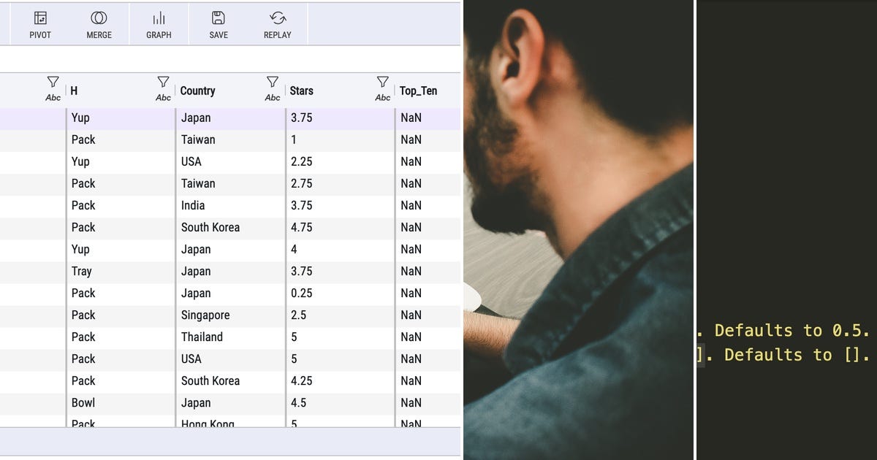Open the Pivot tool
Viewport: 877px width, 460px height.
40,24
